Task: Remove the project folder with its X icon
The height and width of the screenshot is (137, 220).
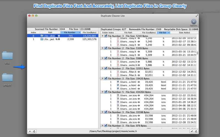Action: pyautogui.click(x=59, y=39)
